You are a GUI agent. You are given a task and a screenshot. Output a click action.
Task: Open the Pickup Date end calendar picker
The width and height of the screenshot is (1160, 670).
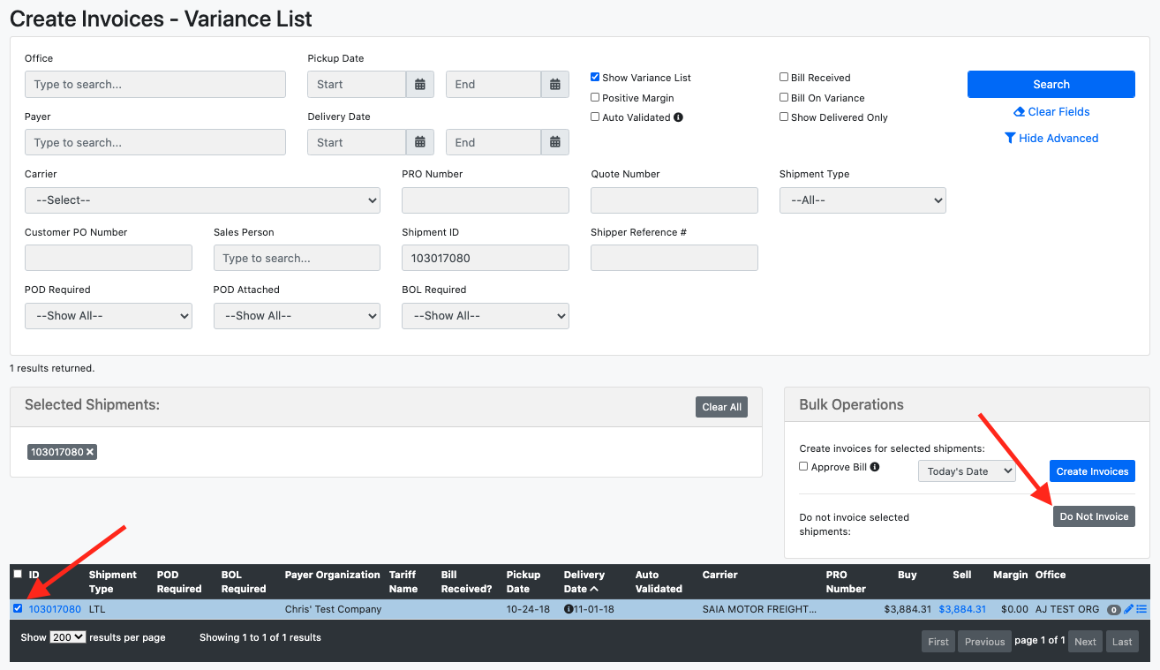click(x=554, y=84)
